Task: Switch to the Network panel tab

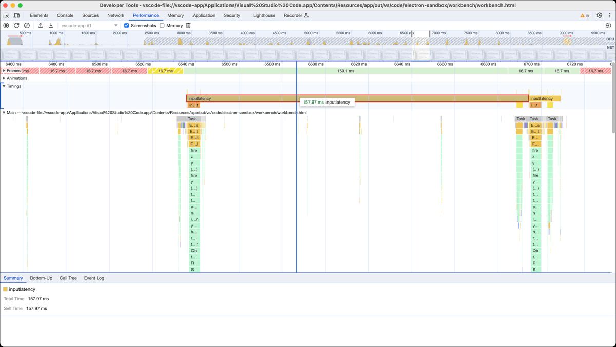Action: 115,15
